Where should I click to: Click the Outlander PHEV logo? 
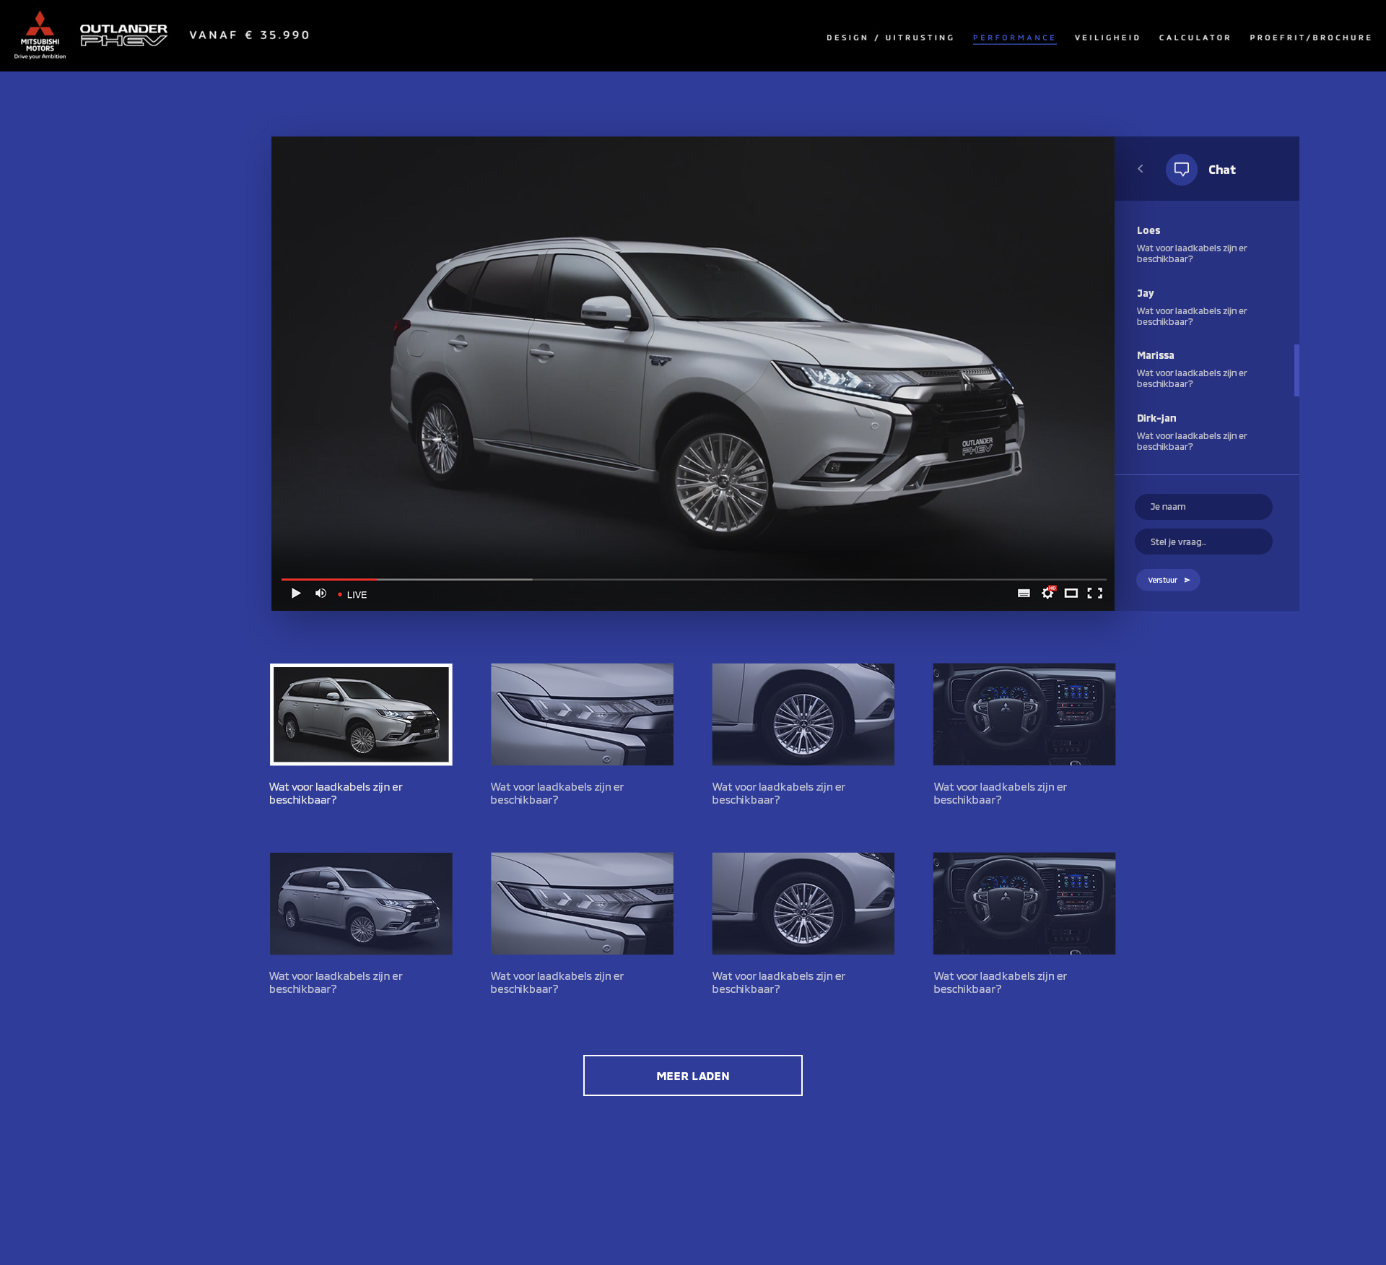click(123, 35)
